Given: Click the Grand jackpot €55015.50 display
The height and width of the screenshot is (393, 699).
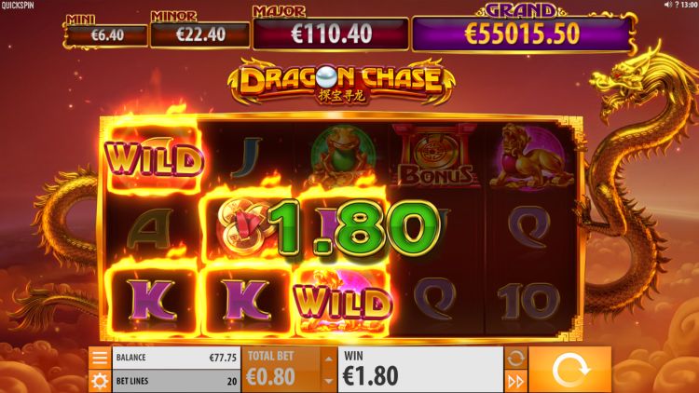Looking at the screenshot, I should 522,34.
